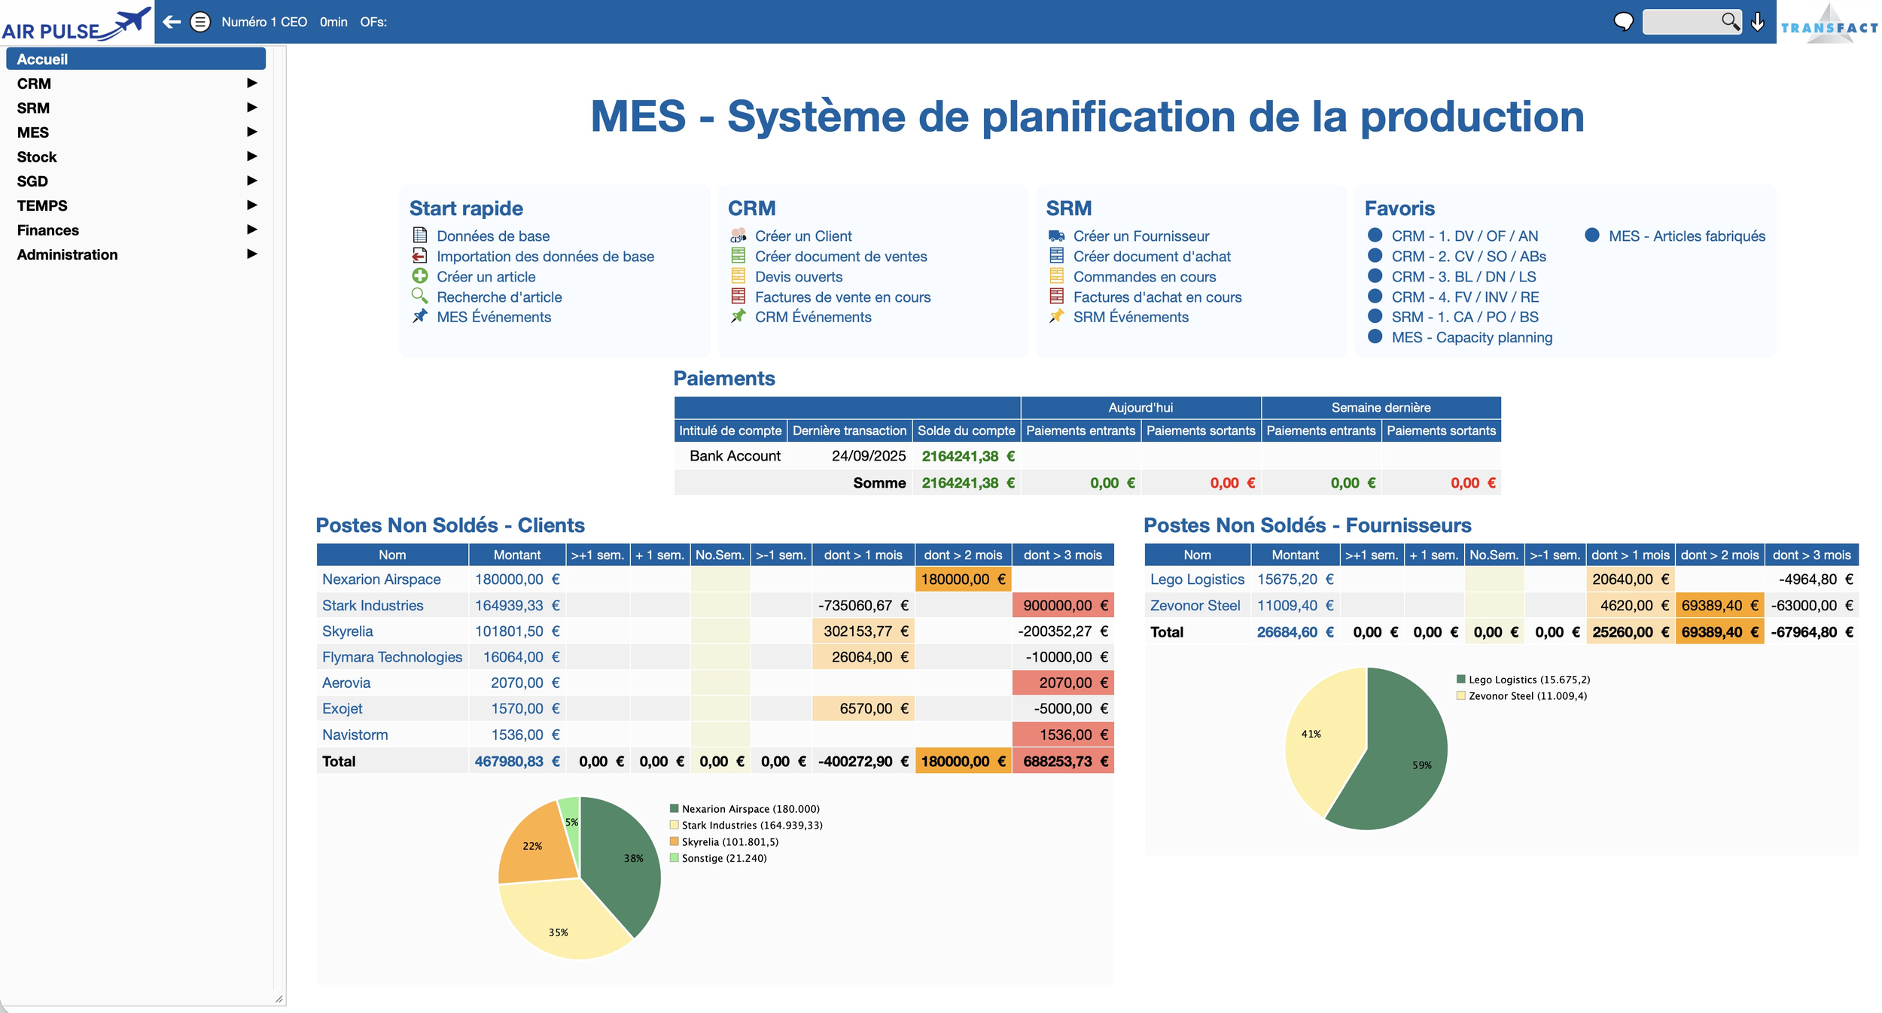Click the pin icon beside MES Événements
This screenshot has width=1882, height=1013.
pos(420,317)
